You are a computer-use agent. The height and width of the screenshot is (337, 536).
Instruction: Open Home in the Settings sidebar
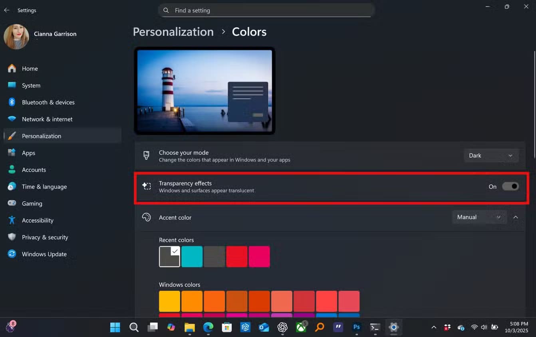point(62,69)
